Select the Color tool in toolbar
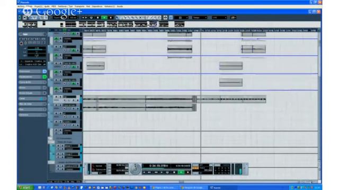 click(x=159, y=17)
